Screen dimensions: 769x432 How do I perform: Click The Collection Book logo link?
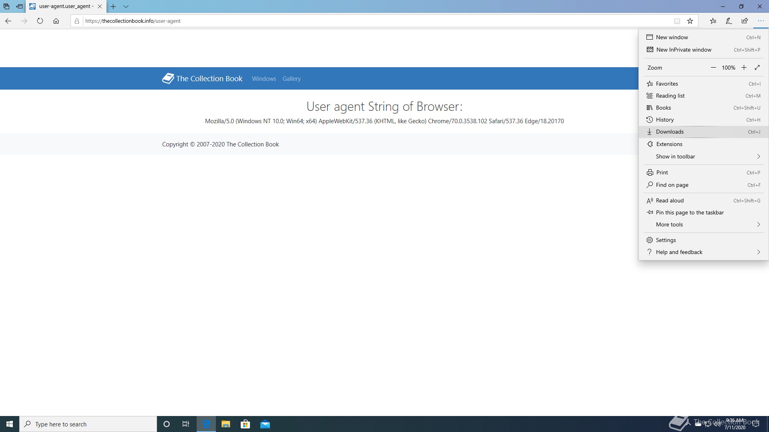[x=202, y=78]
